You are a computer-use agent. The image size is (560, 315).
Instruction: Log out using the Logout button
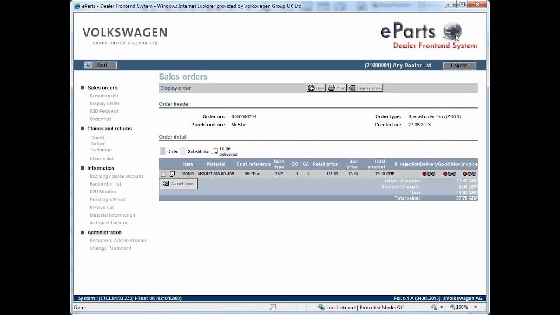[x=459, y=66]
